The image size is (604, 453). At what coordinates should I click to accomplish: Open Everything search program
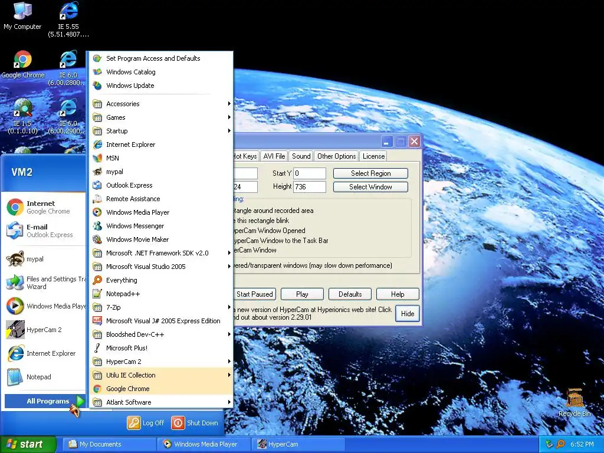coord(161,280)
